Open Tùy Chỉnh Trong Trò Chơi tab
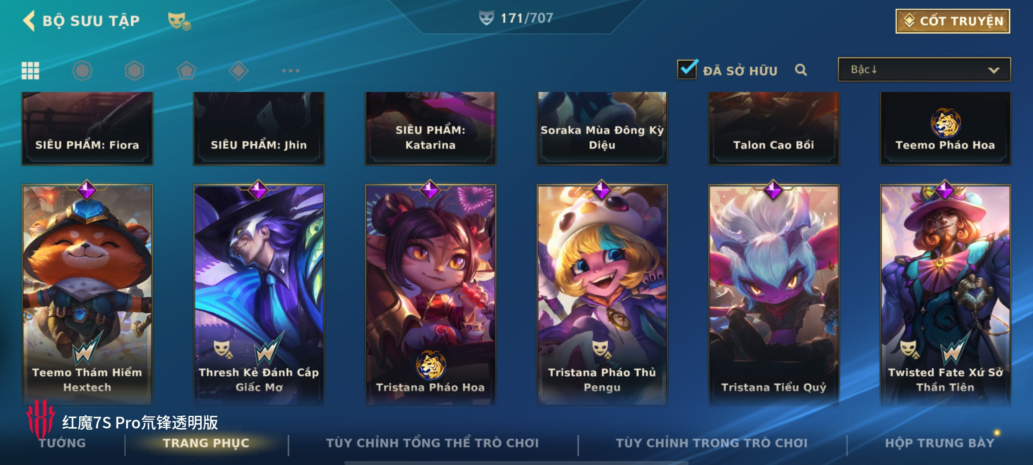This screenshot has height=465, width=1033. 711,443
